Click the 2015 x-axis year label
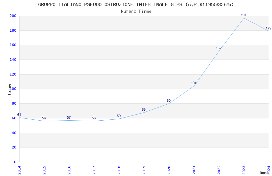The image size is (272, 176). coord(44,170)
